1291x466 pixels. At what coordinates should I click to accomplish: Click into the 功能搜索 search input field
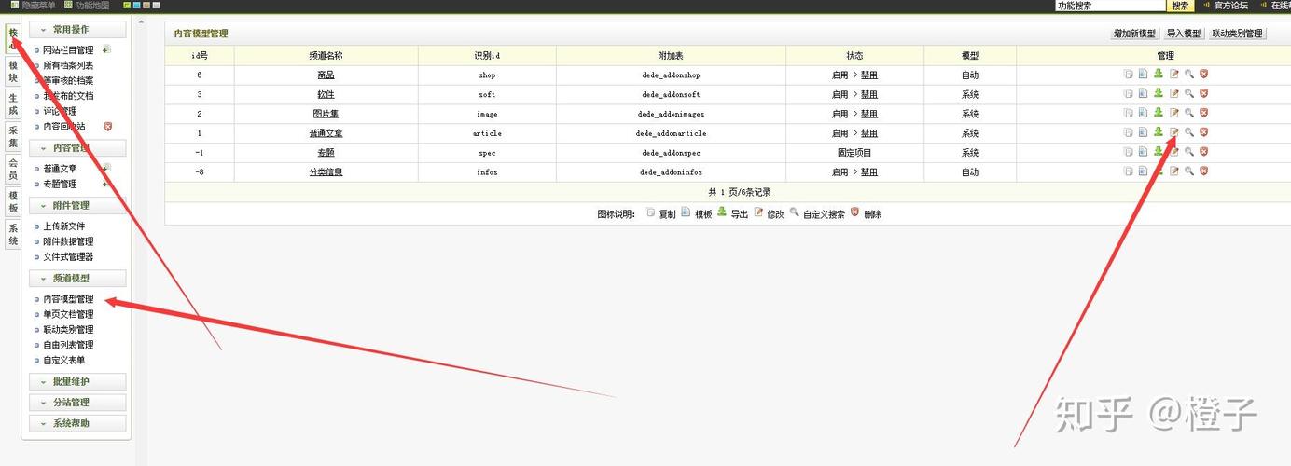[x=1109, y=6]
